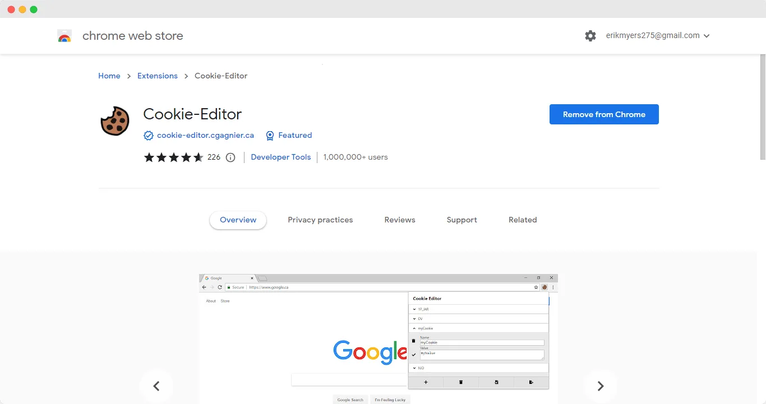Click the verified publisher badge icon
766x404 pixels.
point(149,136)
